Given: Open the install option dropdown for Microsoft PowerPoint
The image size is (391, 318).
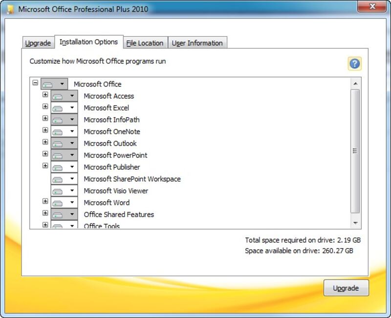Looking at the screenshot, I should coord(72,155).
